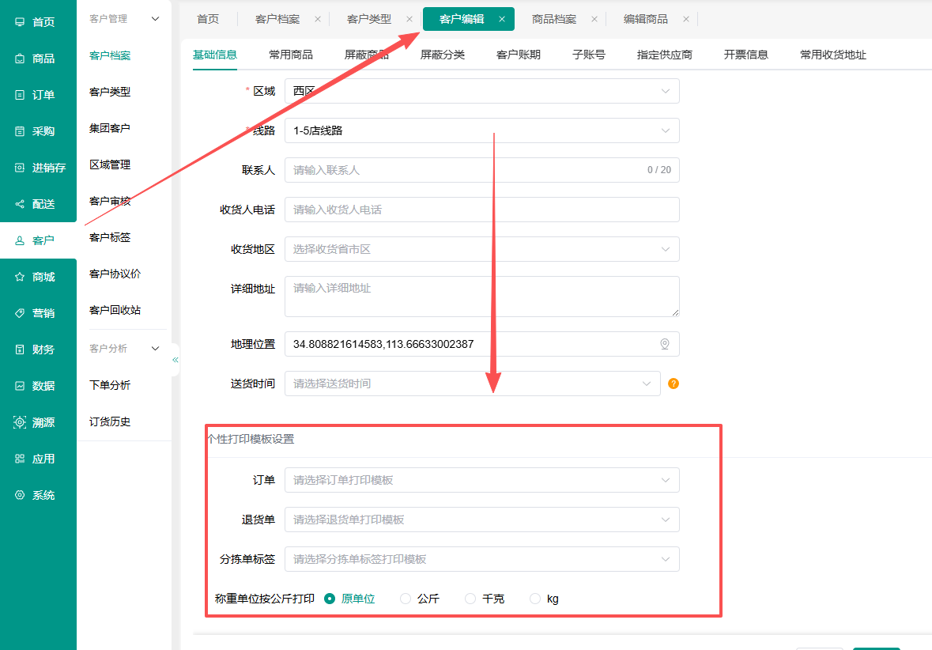
Task: Switch to the 屏蔽分类 tab
Action: click(442, 55)
